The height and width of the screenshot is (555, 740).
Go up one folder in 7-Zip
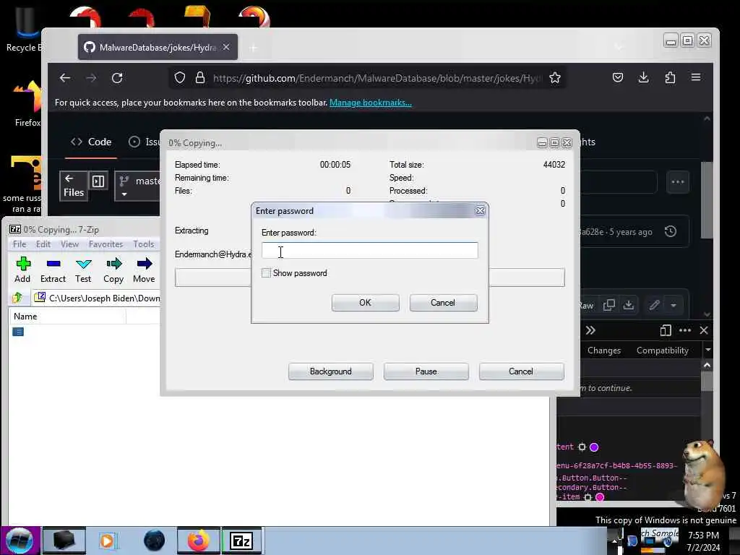point(17,298)
